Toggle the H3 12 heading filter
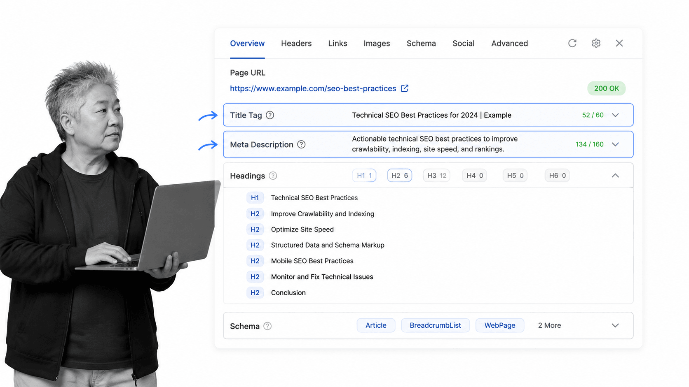 (436, 176)
